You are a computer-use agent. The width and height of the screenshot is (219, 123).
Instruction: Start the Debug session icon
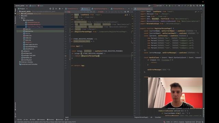coord(170,6)
